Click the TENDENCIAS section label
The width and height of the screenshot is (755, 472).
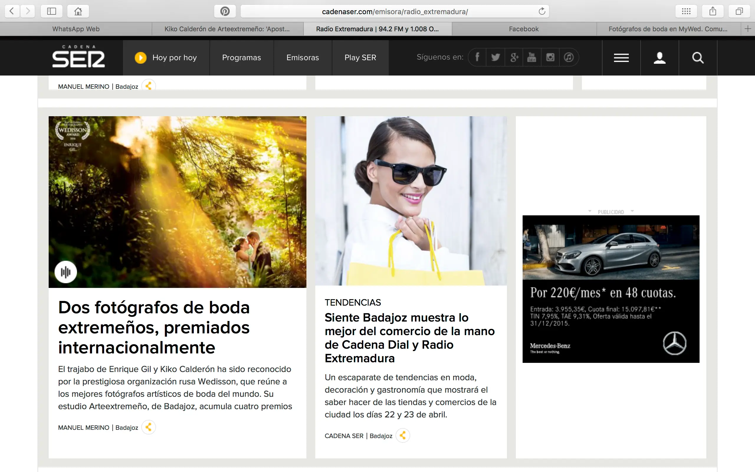click(x=352, y=302)
